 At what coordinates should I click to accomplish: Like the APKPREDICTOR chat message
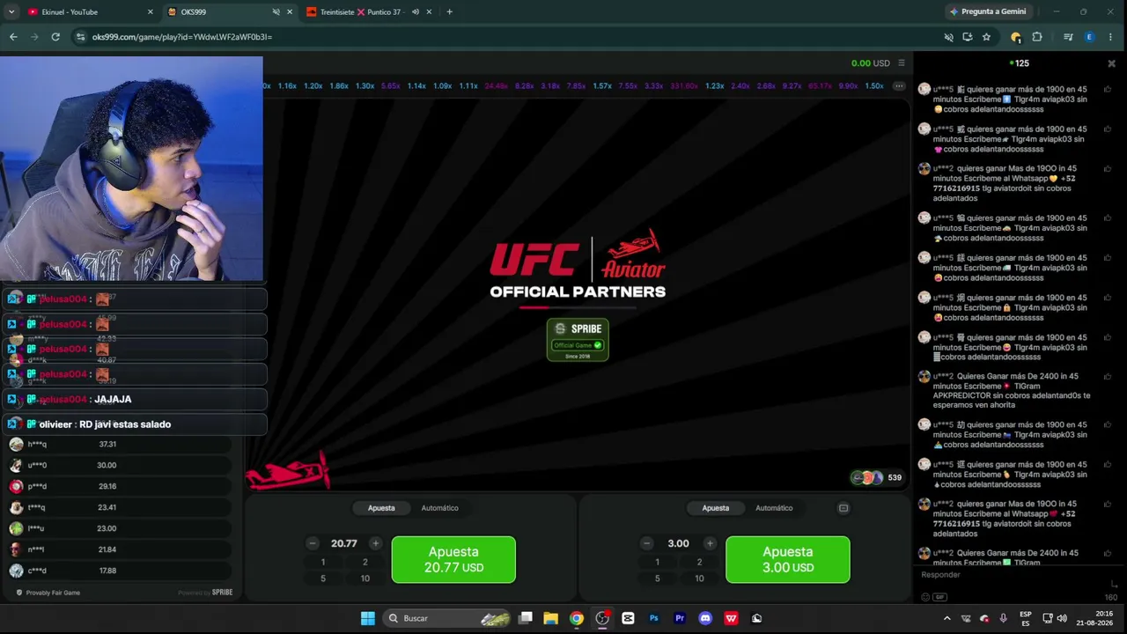(1108, 376)
